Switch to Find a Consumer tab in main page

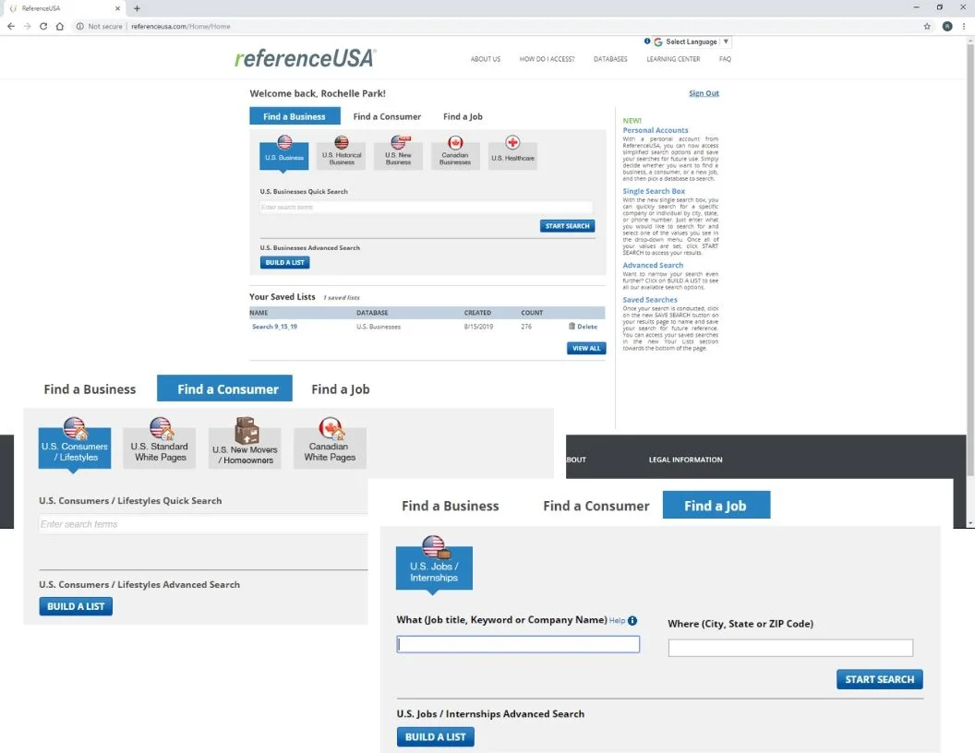(x=387, y=116)
